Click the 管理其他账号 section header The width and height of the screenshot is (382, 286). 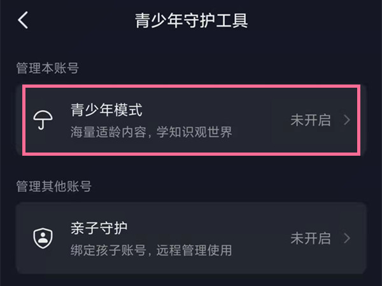(x=53, y=186)
